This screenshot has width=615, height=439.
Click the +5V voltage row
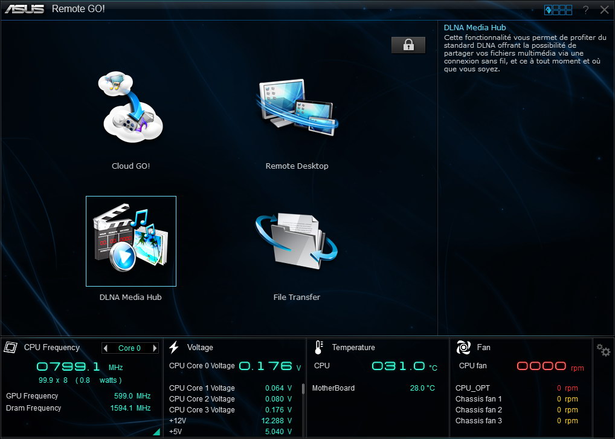[231, 432]
